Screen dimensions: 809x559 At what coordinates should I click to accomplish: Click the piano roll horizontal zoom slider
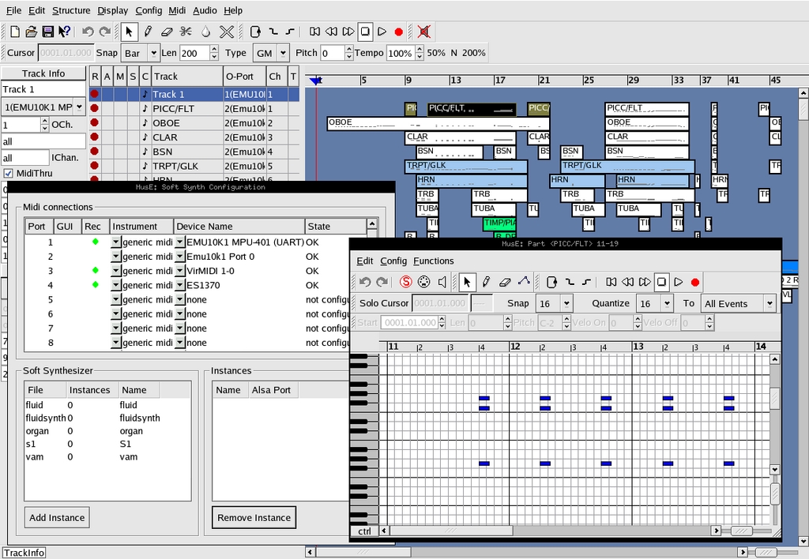point(741,531)
